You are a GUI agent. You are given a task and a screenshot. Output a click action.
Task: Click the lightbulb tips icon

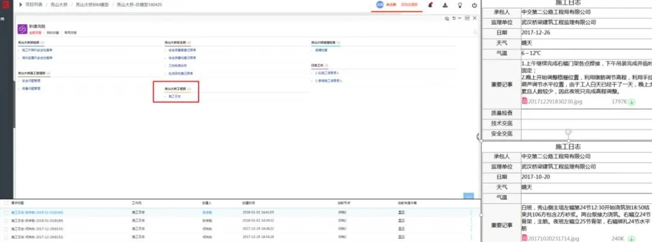(460, 5)
